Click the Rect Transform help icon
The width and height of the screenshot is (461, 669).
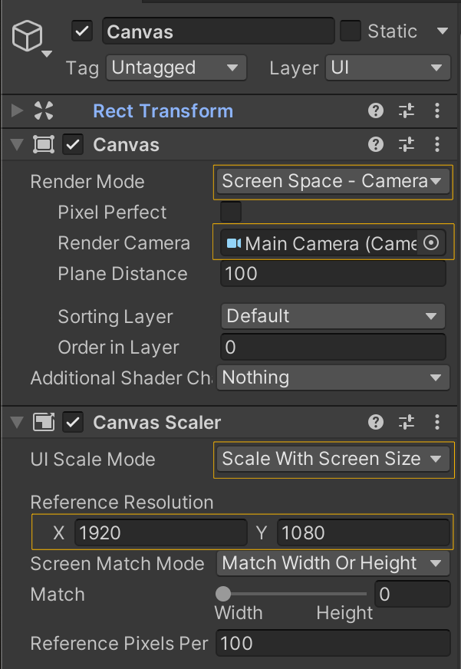[x=376, y=111]
